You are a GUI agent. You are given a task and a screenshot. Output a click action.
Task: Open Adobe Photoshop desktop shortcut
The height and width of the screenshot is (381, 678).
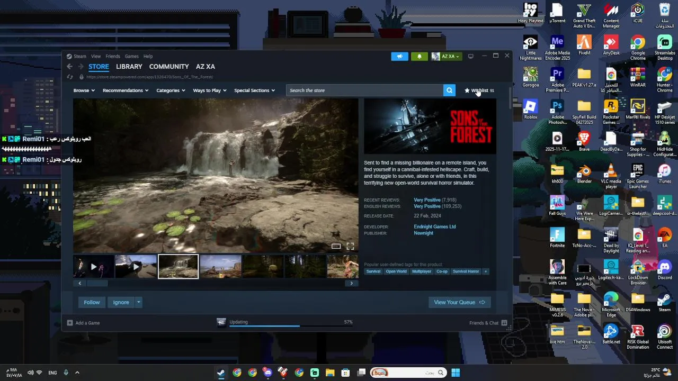[x=557, y=112]
